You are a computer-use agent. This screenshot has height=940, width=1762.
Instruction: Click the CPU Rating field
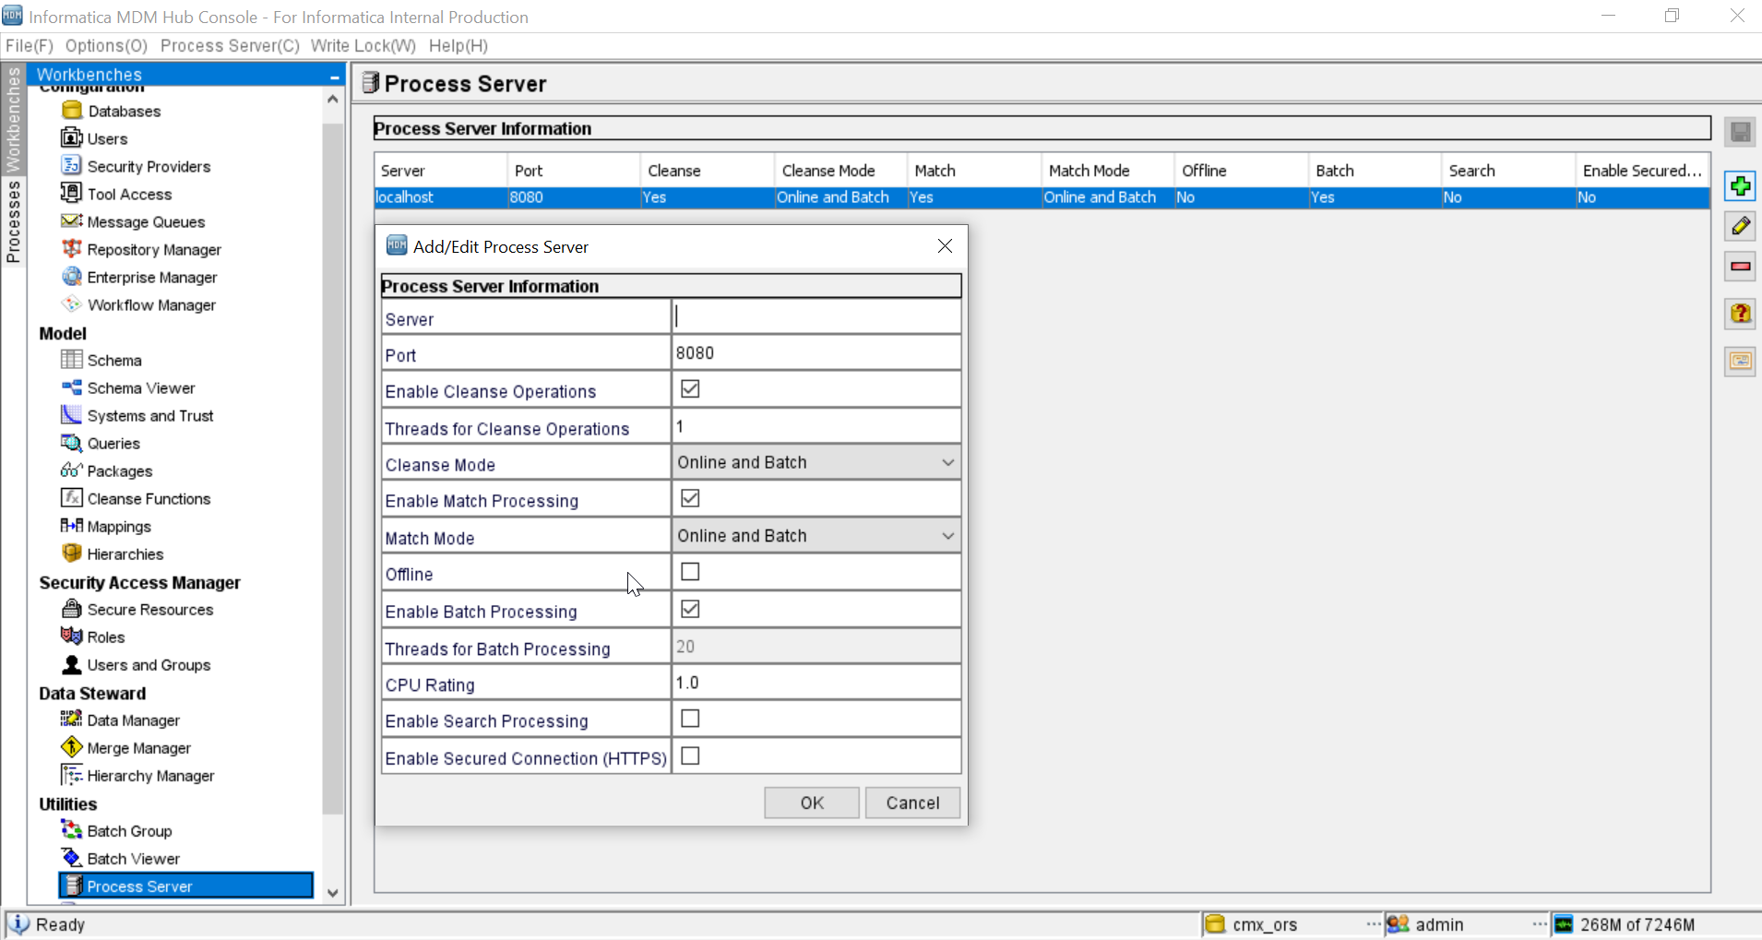tap(816, 683)
